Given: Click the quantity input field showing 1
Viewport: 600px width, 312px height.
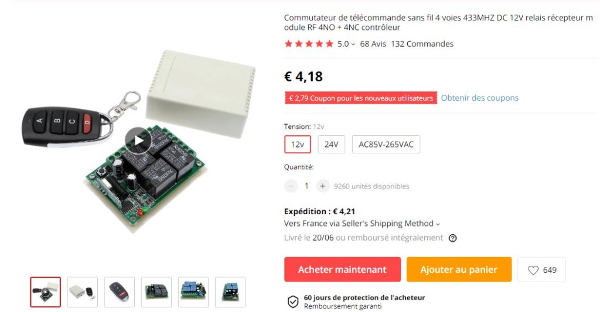Looking at the screenshot, I should coord(306,186).
